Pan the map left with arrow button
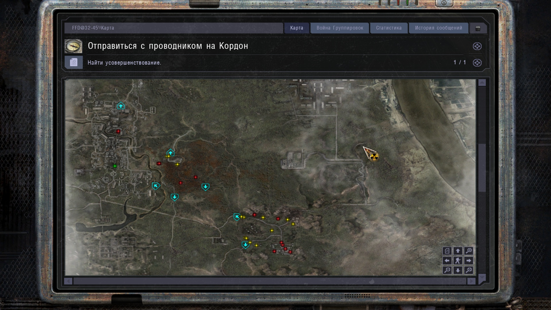The image size is (551, 310). [447, 261]
